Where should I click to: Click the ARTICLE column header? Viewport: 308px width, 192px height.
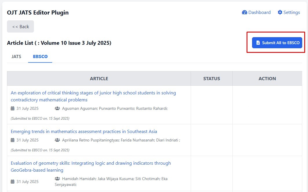point(99,78)
